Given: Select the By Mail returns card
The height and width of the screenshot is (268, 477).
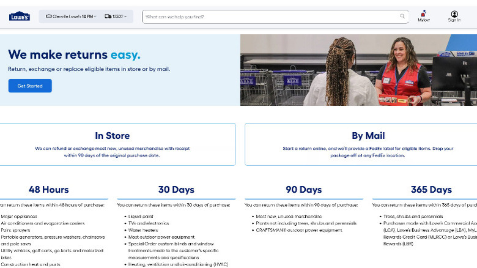Looking at the screenshot, I should click(361, 144).
